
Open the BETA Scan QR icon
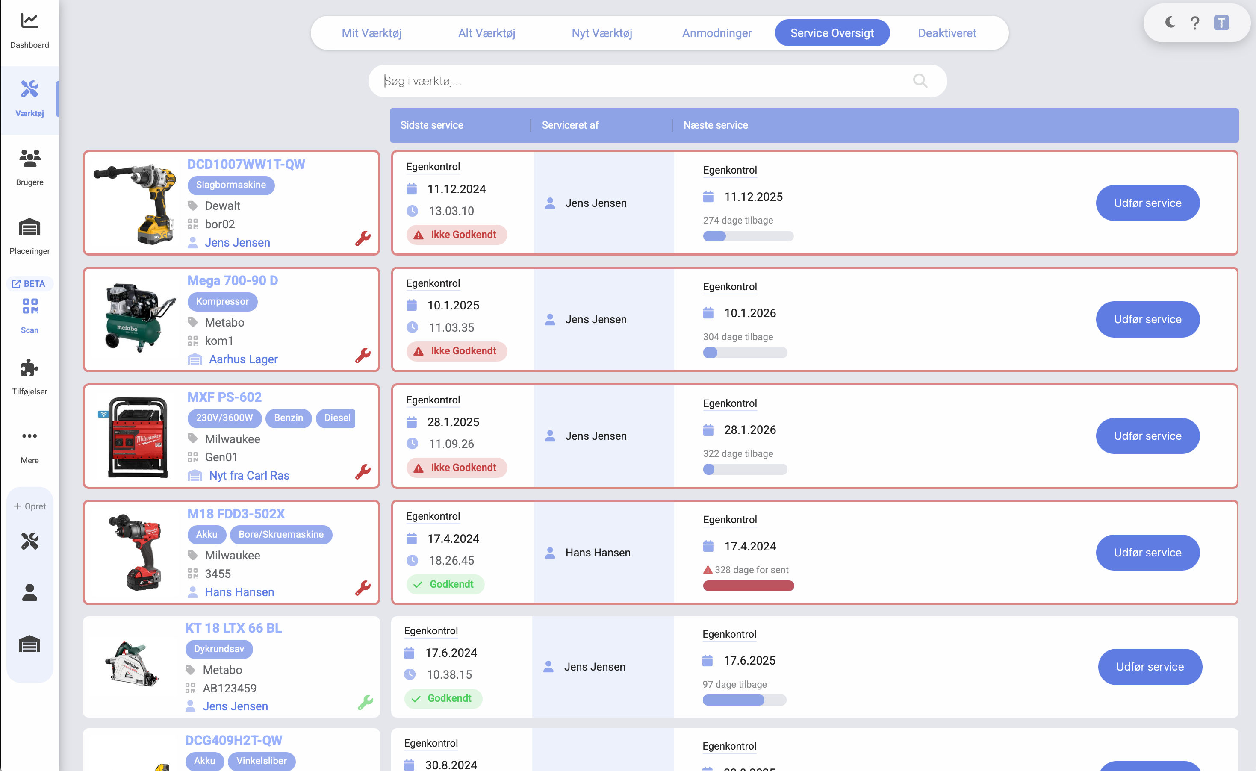(29, 306)
